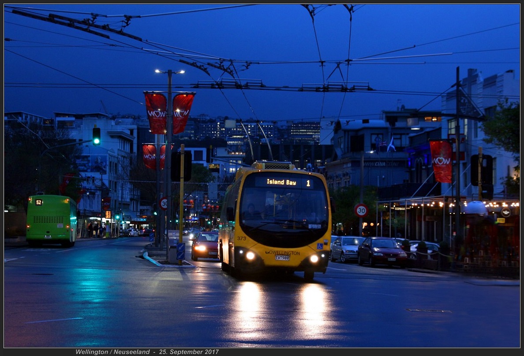Click the route 52 number on green bus

click(39, 202)
